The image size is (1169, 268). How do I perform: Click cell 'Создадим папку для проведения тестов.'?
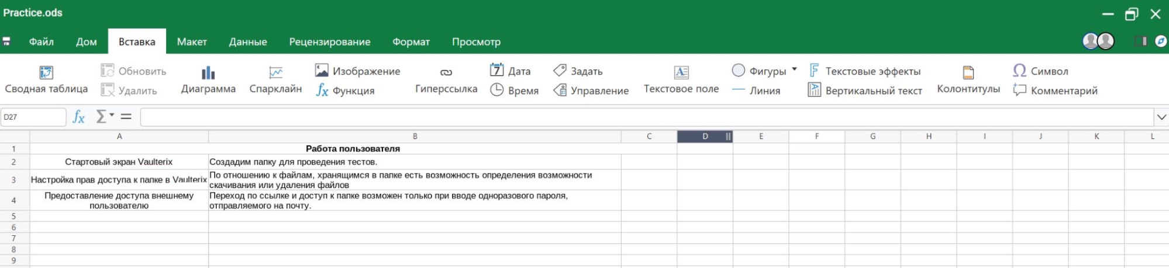point(415,162)
